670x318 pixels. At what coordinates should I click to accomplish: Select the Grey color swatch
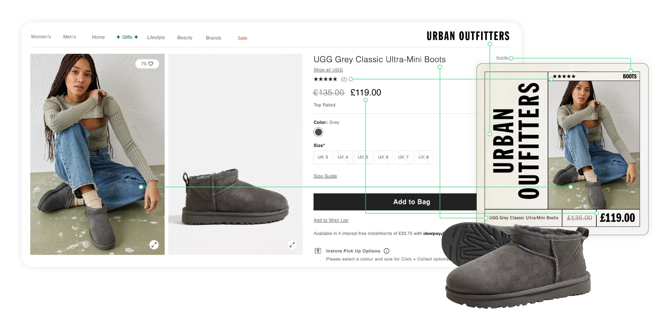pyautogui.click(x=318, y=132)
